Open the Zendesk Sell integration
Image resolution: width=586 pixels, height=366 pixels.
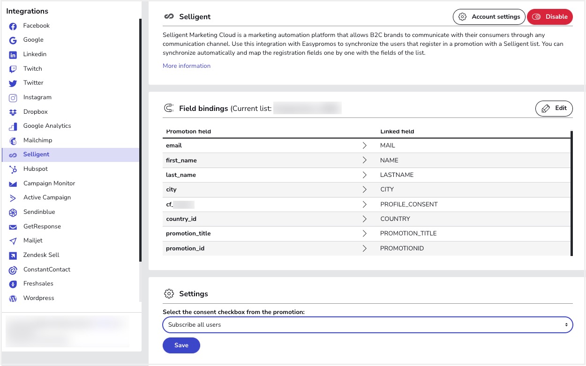[x=41, y=255]
